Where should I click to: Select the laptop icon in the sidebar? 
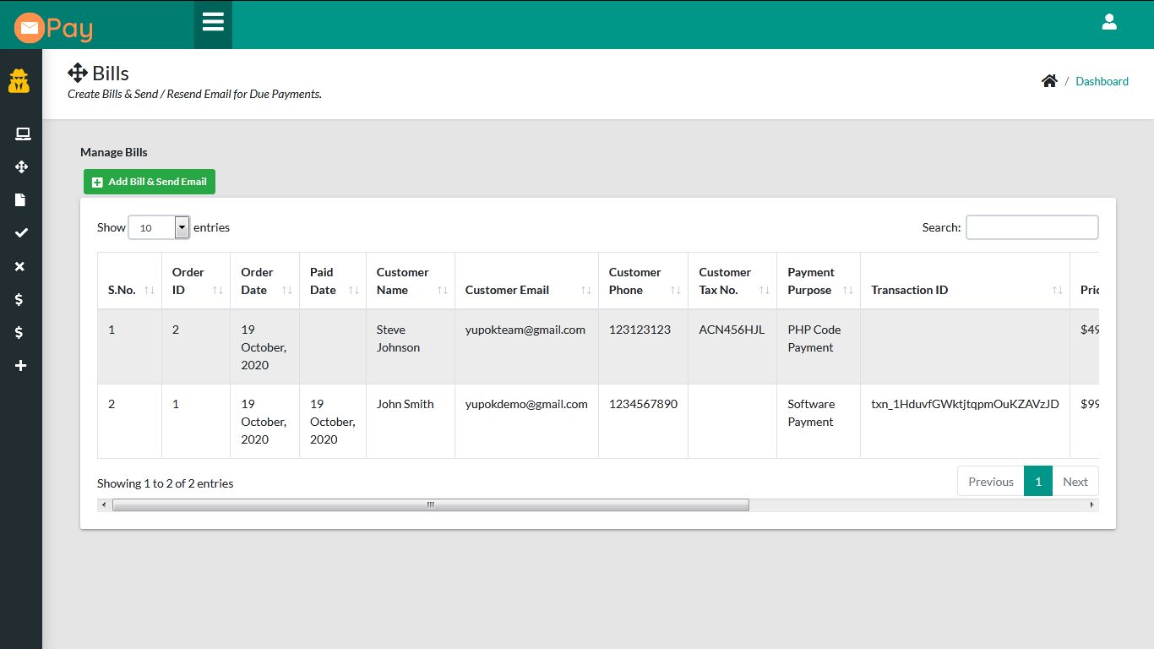click(x=22, y=133)
